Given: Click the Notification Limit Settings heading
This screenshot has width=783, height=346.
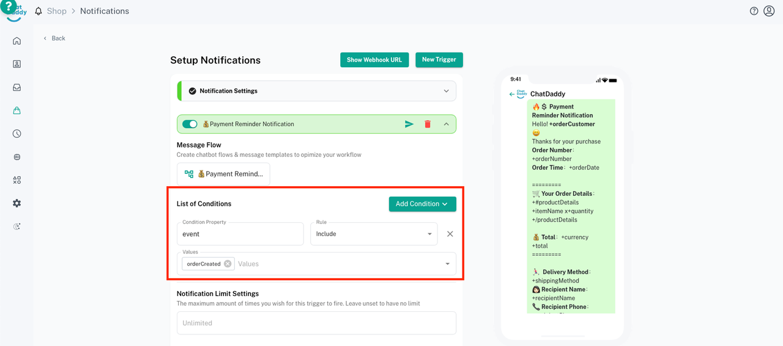Looking at the screenshot, I should point(218,294).
